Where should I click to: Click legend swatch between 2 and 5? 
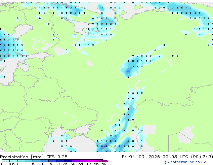[29, 161]
